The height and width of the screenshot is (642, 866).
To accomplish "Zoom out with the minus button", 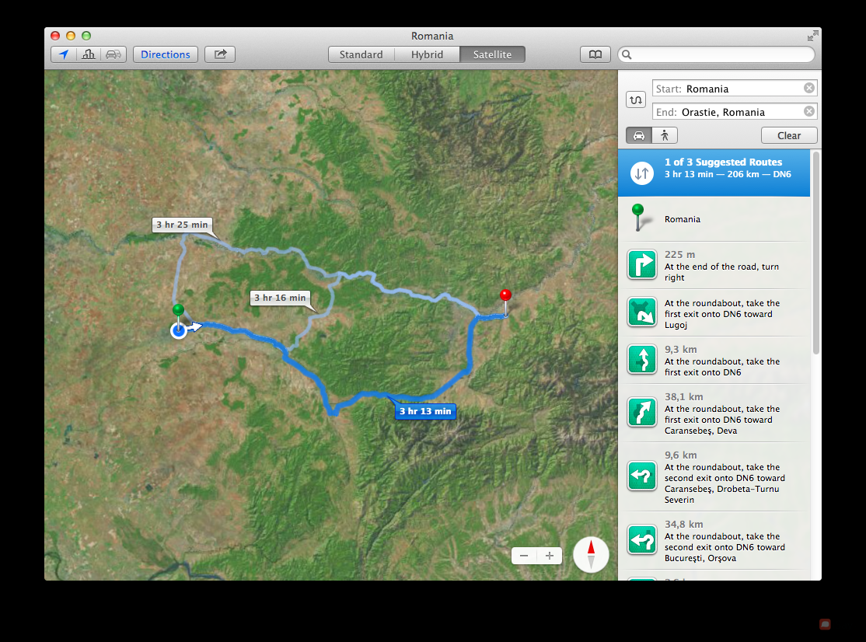I will coord(524,556).
